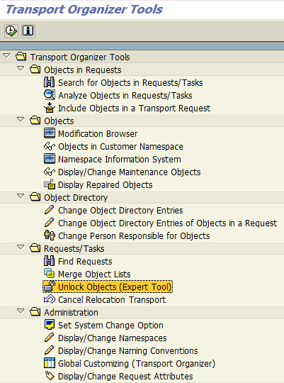This screenshot has width=284, height=383.
Task: Click pencil icon for Display/Change Namespaces
Action: (x=50, y=338)
